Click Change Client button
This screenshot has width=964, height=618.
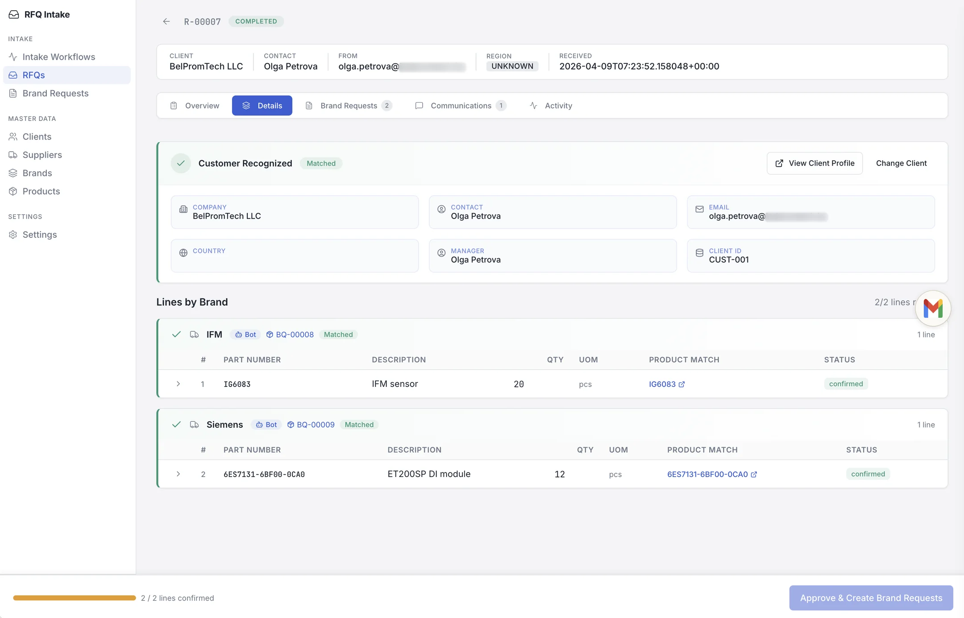pyautogui.click(x=901, y=163)
